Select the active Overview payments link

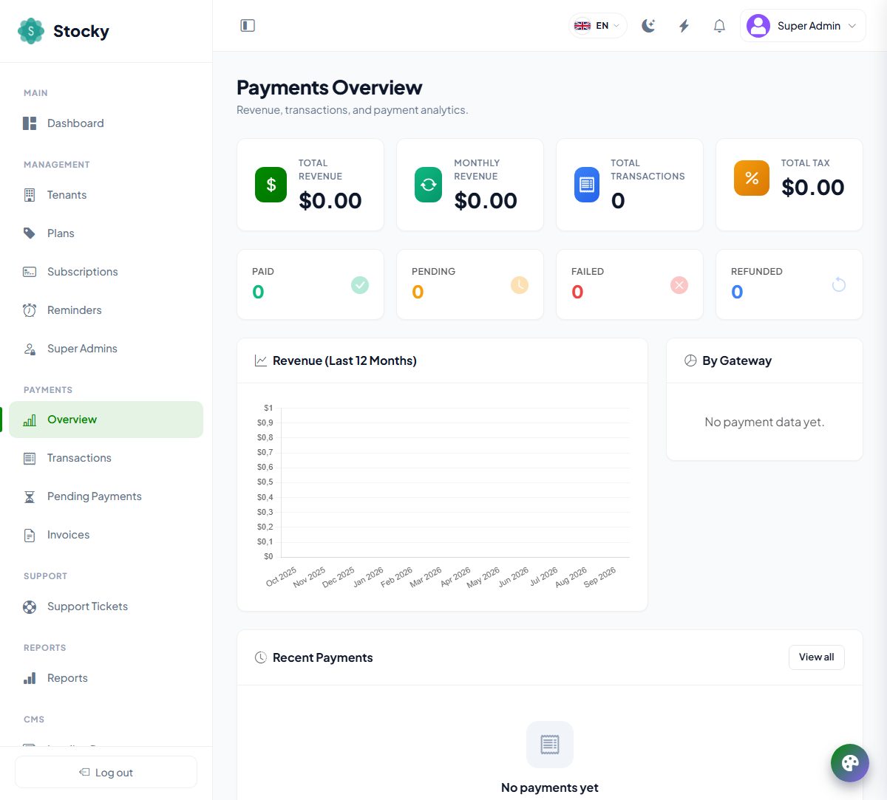[x=106, y=420]
